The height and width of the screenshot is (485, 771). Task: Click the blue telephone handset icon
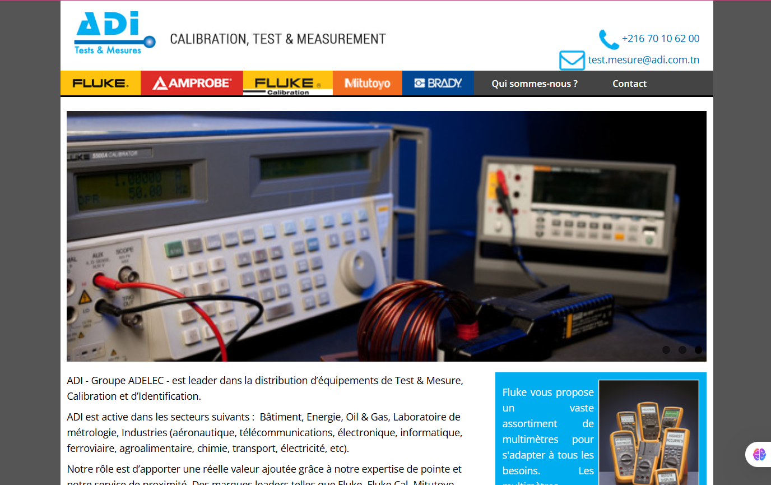609,39
